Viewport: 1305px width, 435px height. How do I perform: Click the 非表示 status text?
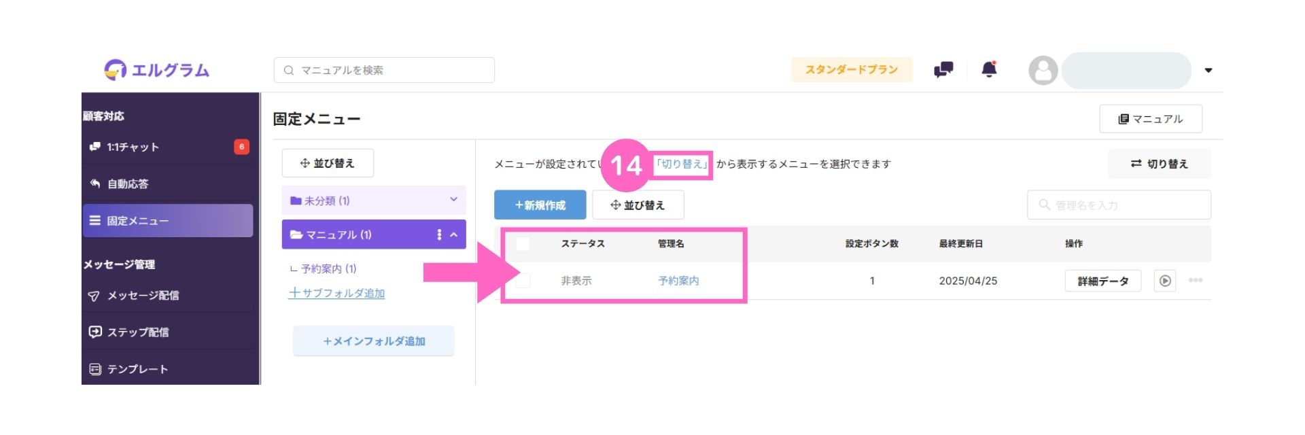pos(576,280)
